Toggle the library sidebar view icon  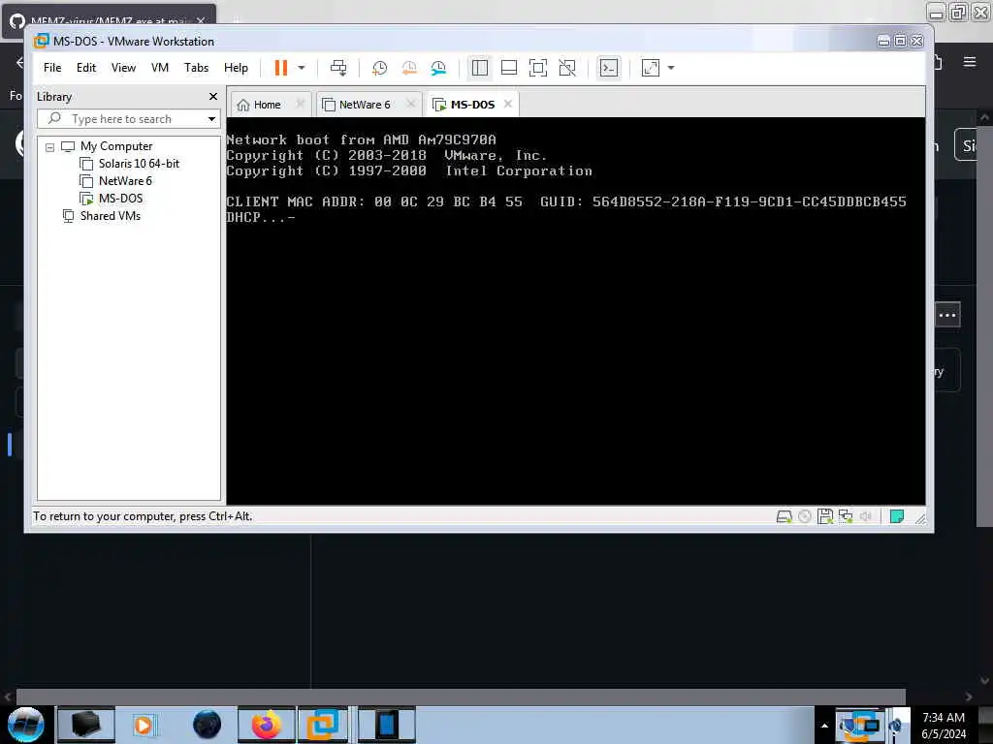coord(480,68)
